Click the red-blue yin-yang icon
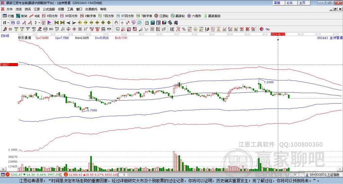The height and width of the screenshot is (184, 343). click(262, 29)
